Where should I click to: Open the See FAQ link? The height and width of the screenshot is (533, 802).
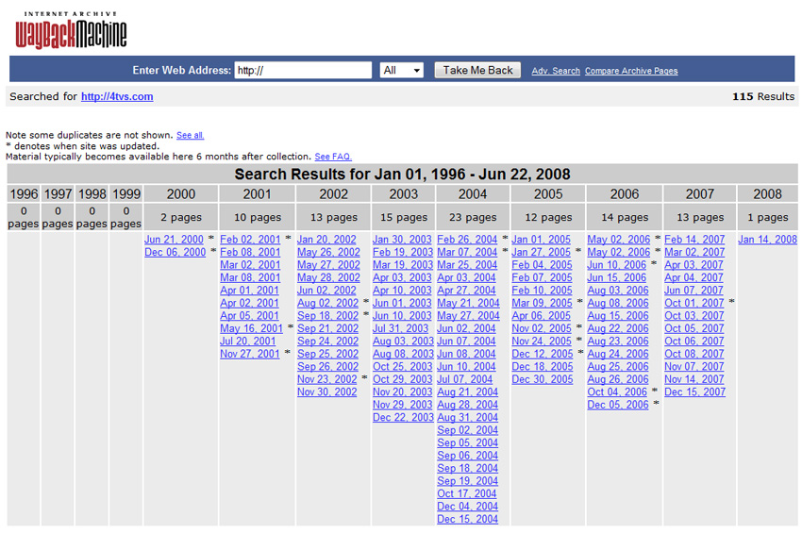pos(333,157)
